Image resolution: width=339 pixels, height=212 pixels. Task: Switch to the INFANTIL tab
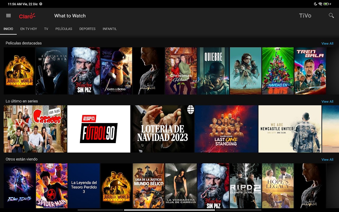click(110, 29)
